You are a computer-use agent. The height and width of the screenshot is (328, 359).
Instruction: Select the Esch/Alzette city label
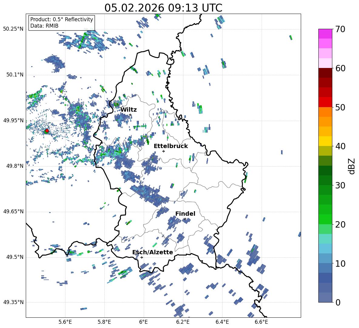pyautogui.click(x=153, y=252)
